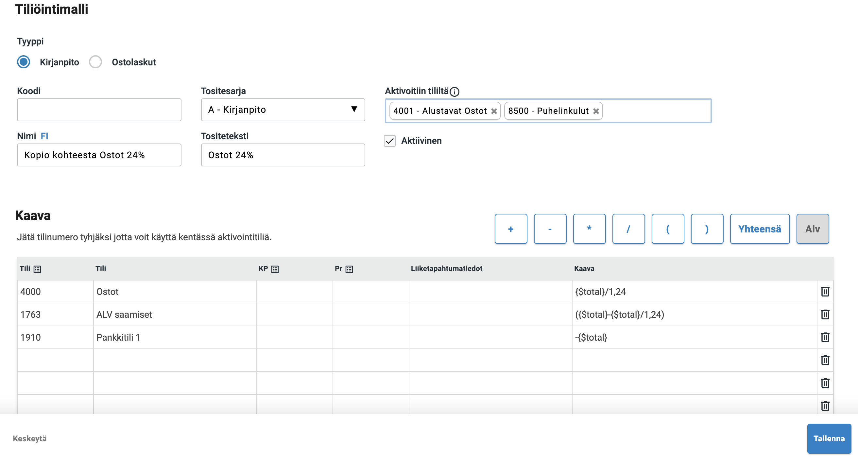This screenshot has height=457, width=858.
Task: Open the Tositesarja dropdown
Action: click(283, 110)
